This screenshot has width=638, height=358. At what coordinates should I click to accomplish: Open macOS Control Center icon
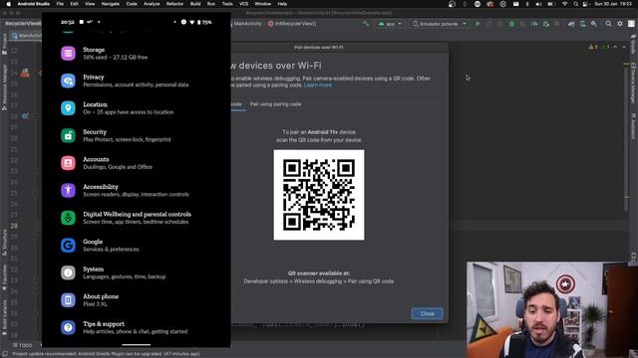pos(585,4)
